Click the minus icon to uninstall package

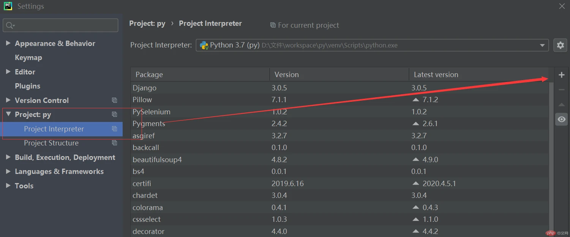tap(561, 90)
